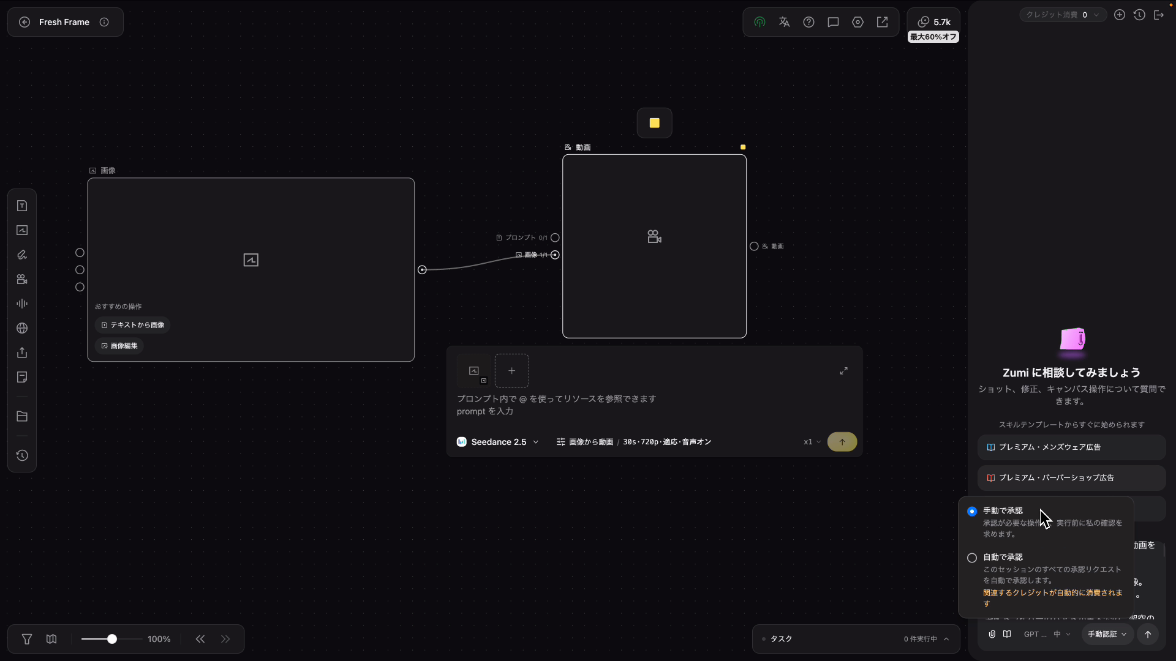
Task: Open the language translation icon
Action: pos(784,22)
